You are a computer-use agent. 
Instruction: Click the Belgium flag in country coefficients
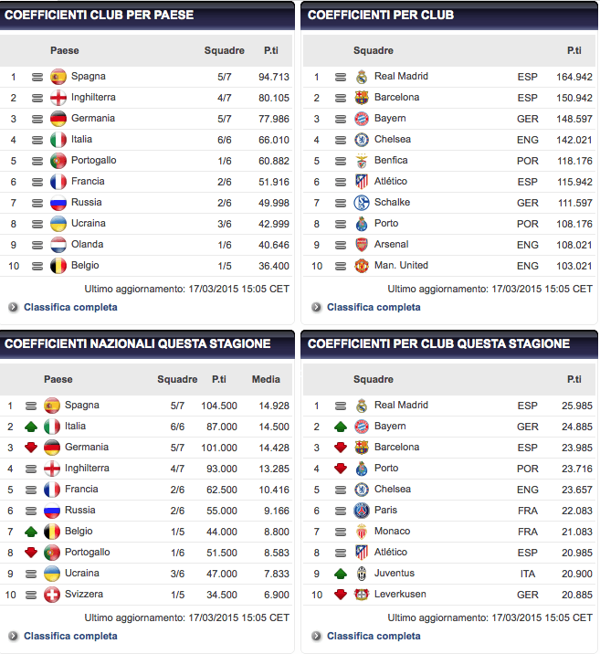pyautogui.click(x=58, y=266)
